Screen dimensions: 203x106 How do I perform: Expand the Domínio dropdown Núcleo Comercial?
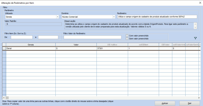click(x=114, y=17)
